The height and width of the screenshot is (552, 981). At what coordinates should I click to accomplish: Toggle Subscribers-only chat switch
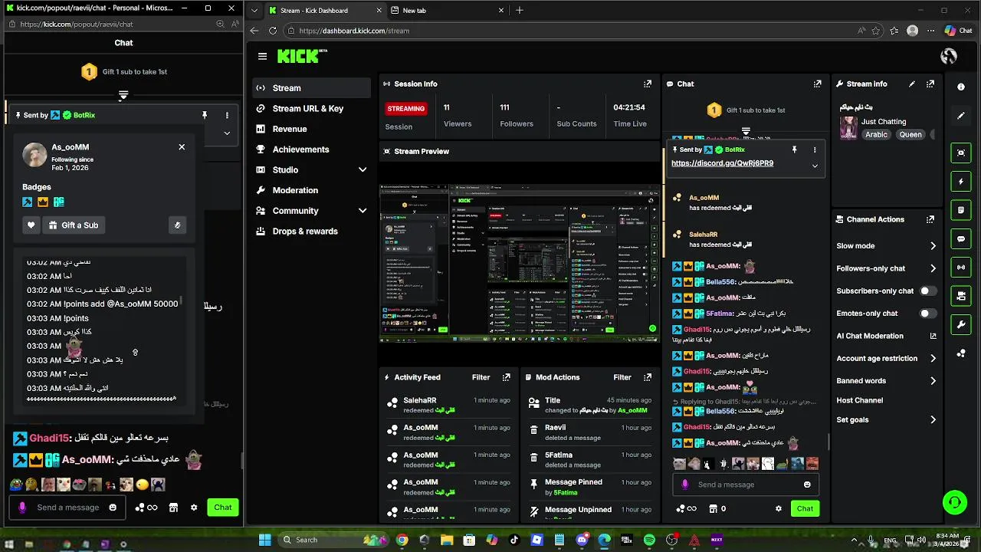pyautogui.click(x=927, y=291)
